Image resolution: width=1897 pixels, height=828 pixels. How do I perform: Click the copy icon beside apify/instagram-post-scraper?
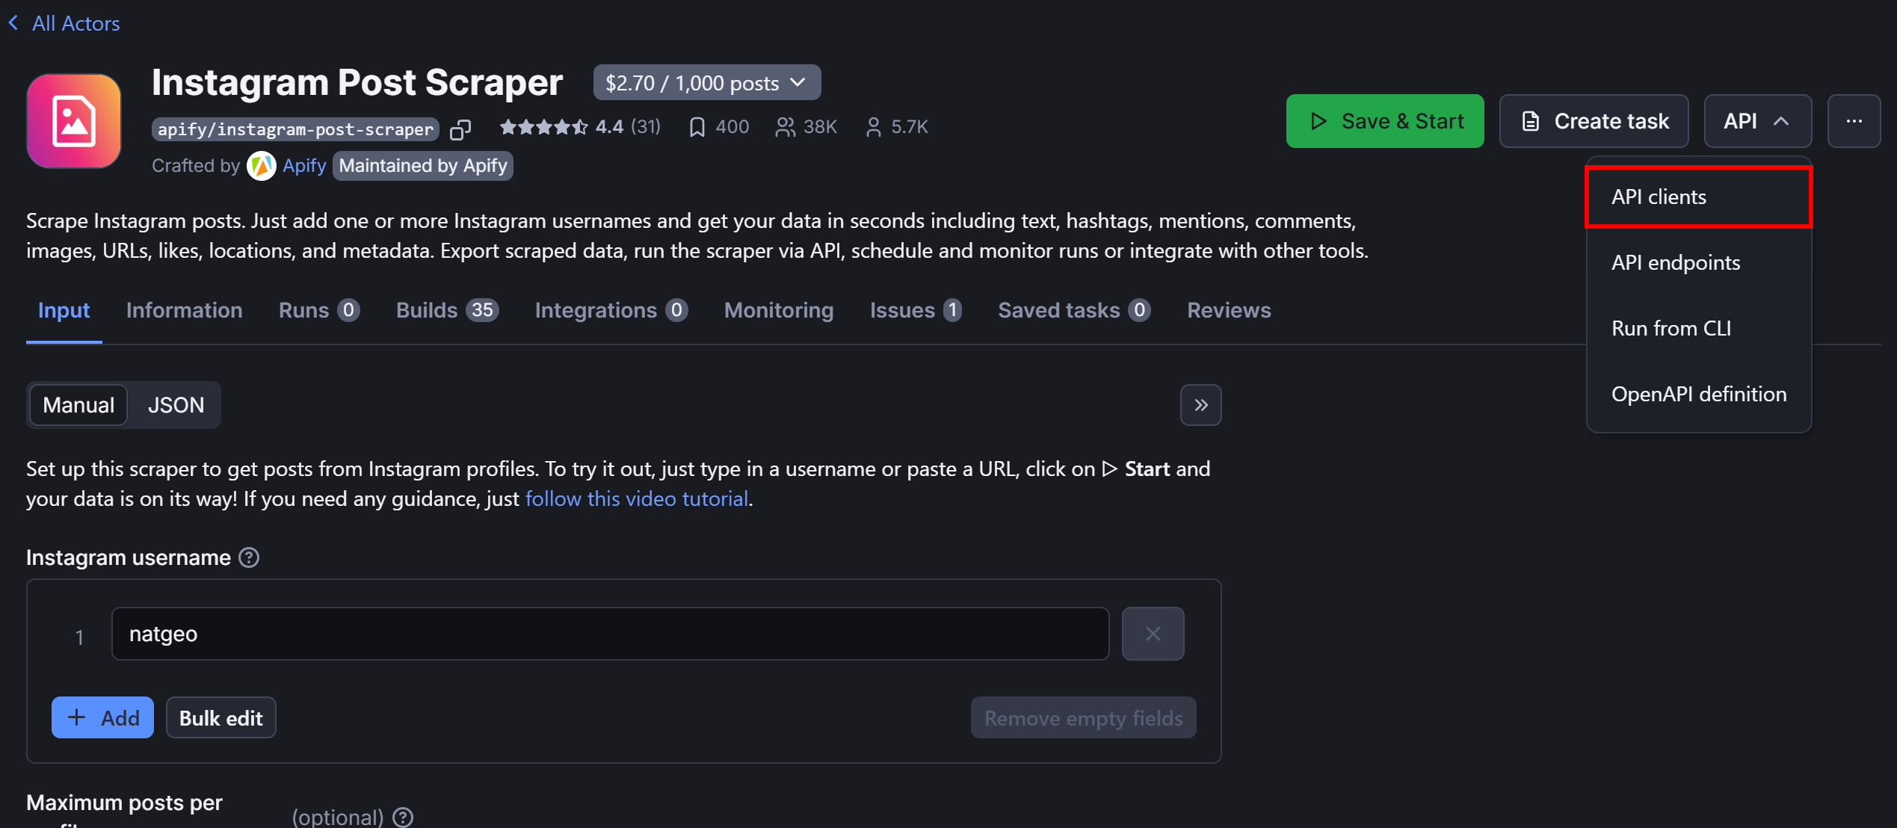(460, 129)
